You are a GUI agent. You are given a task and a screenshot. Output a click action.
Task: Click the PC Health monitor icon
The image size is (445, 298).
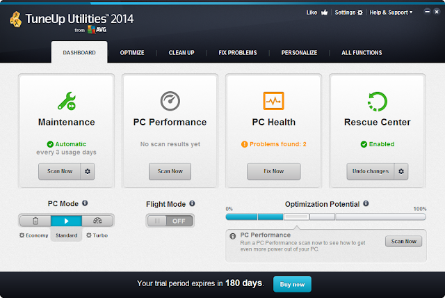pyautogui.click(x=273, y=101)
